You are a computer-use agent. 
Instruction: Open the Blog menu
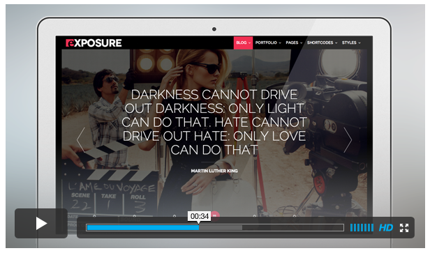(x=243, y=43)
